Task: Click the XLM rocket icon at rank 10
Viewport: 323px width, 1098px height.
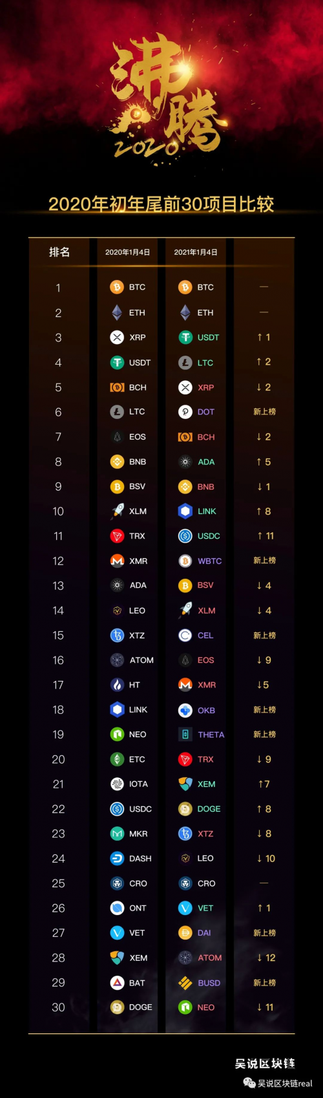Action: click(x=117, y=511)
